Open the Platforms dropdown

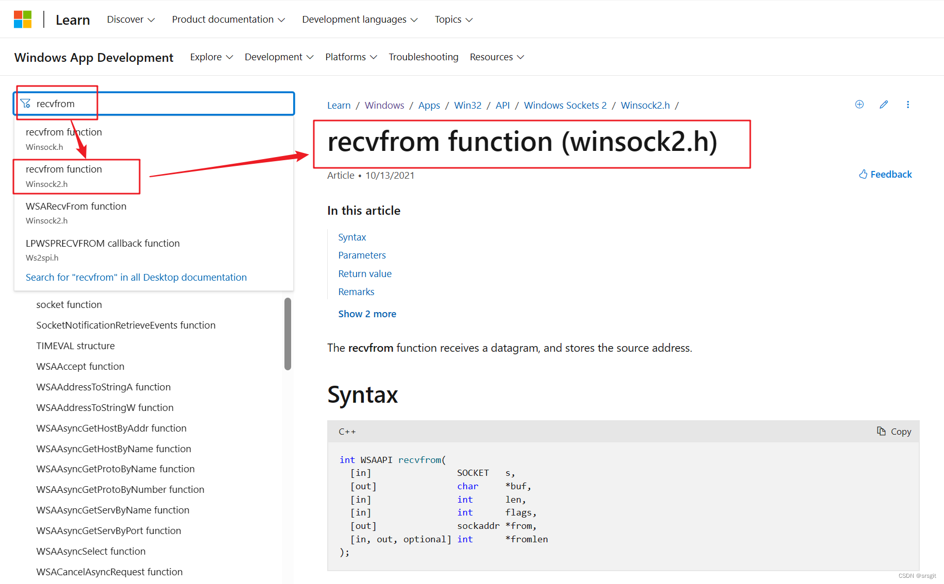pyautogui.click(x=351, y=57)
